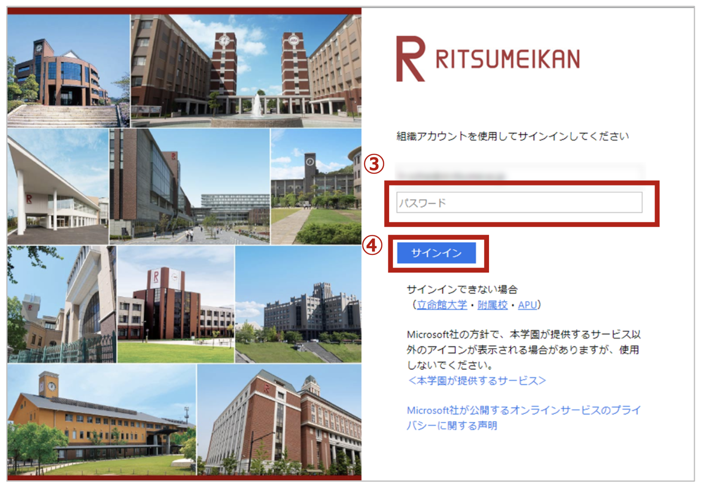Click the サインインできない場合 text

tap(462, 289)
